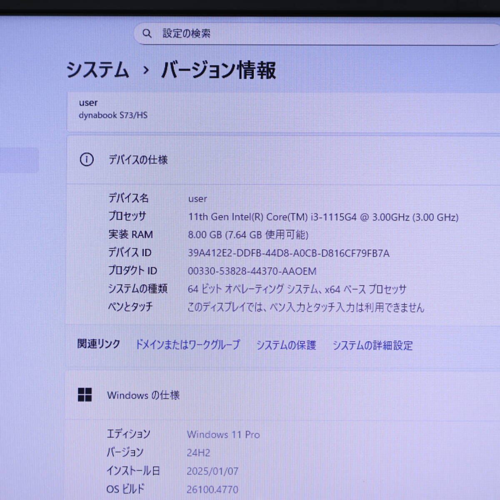The image size is (500, 500).
Task: Click the 関連リンク label
Action: 99,344
